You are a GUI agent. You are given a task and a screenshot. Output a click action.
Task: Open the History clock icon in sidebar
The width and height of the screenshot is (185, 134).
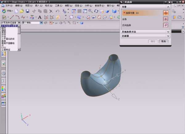click(x=4, y=73)
